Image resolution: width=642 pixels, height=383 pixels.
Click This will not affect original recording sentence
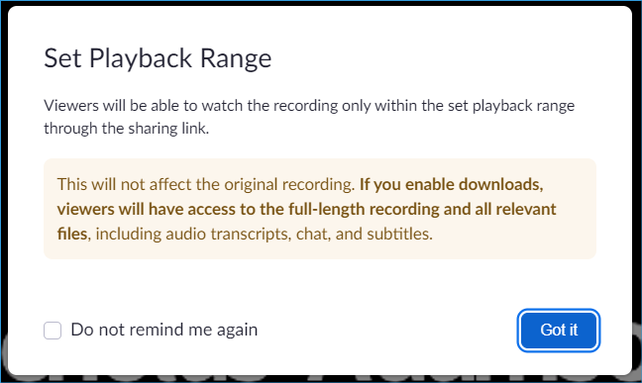206,184
